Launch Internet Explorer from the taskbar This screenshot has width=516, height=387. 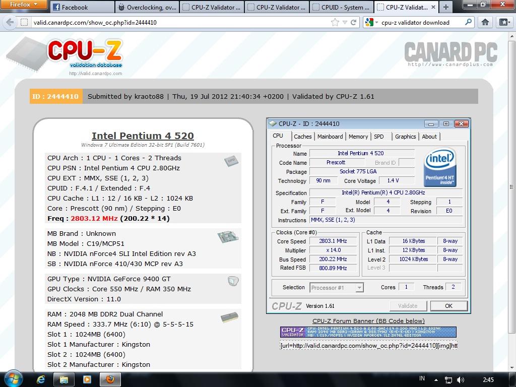40,380
